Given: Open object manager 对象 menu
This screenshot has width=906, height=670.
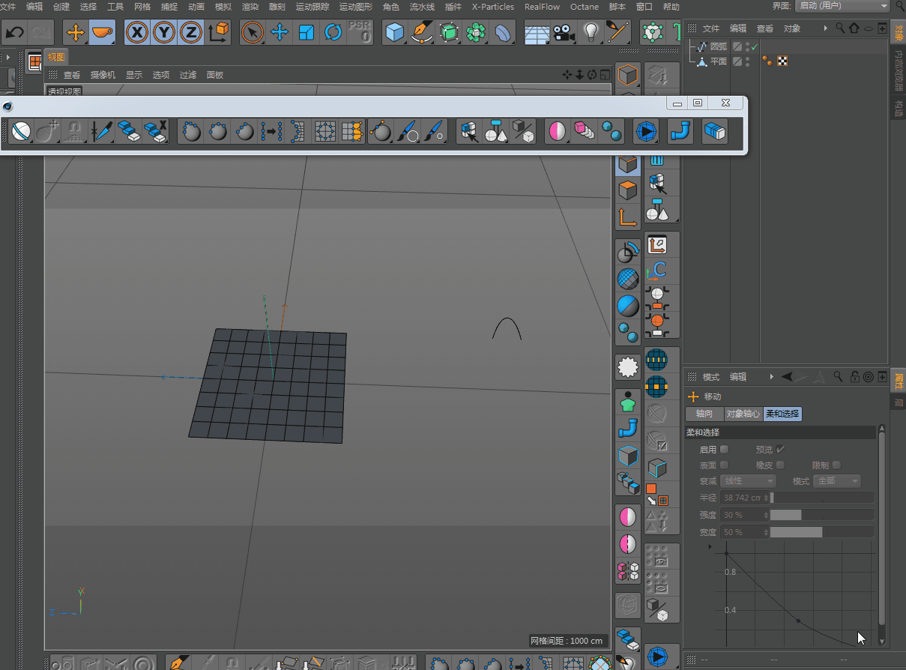Looking at the screenshot, I should tap(792, 28).
